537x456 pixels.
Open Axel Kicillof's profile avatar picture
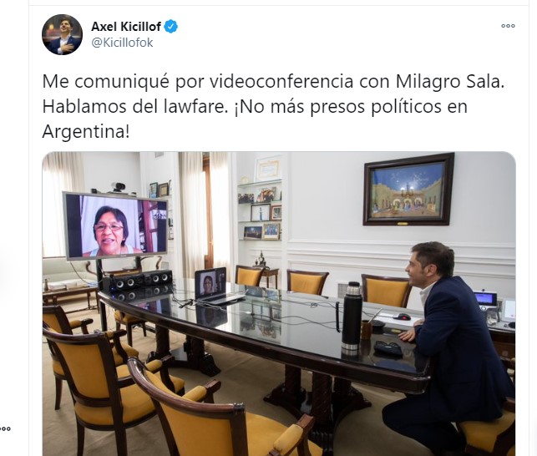point(62,34)
